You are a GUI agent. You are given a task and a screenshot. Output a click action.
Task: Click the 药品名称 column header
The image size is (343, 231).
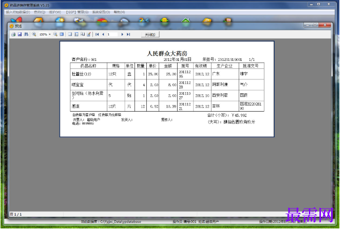click(x=88, y=66)
